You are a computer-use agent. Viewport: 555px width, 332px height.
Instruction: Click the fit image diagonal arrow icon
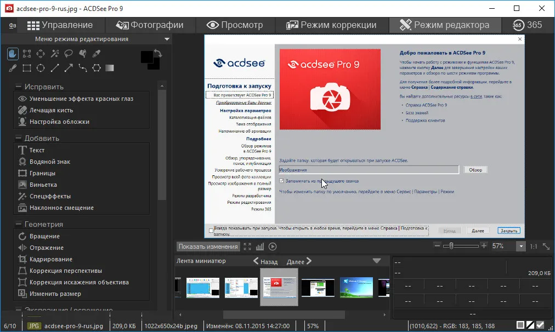(546, 247)
